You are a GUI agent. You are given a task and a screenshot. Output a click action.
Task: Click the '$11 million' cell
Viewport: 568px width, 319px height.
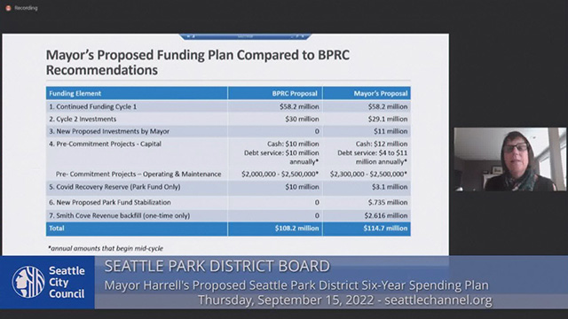390,131
